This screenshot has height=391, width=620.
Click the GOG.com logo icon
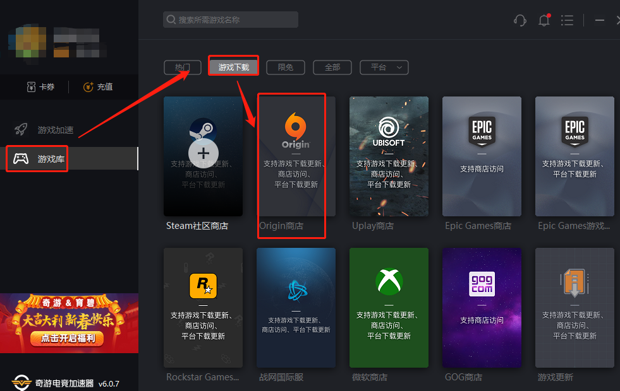coord(482,284)
